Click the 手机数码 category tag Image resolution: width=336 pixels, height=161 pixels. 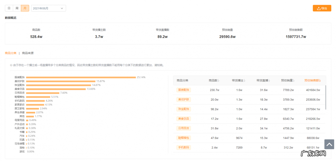click(183, 147)
